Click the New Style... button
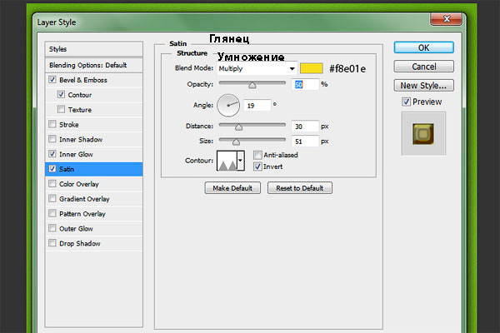The width and height of the screenshot is (500, 333). tap(424, 86)
